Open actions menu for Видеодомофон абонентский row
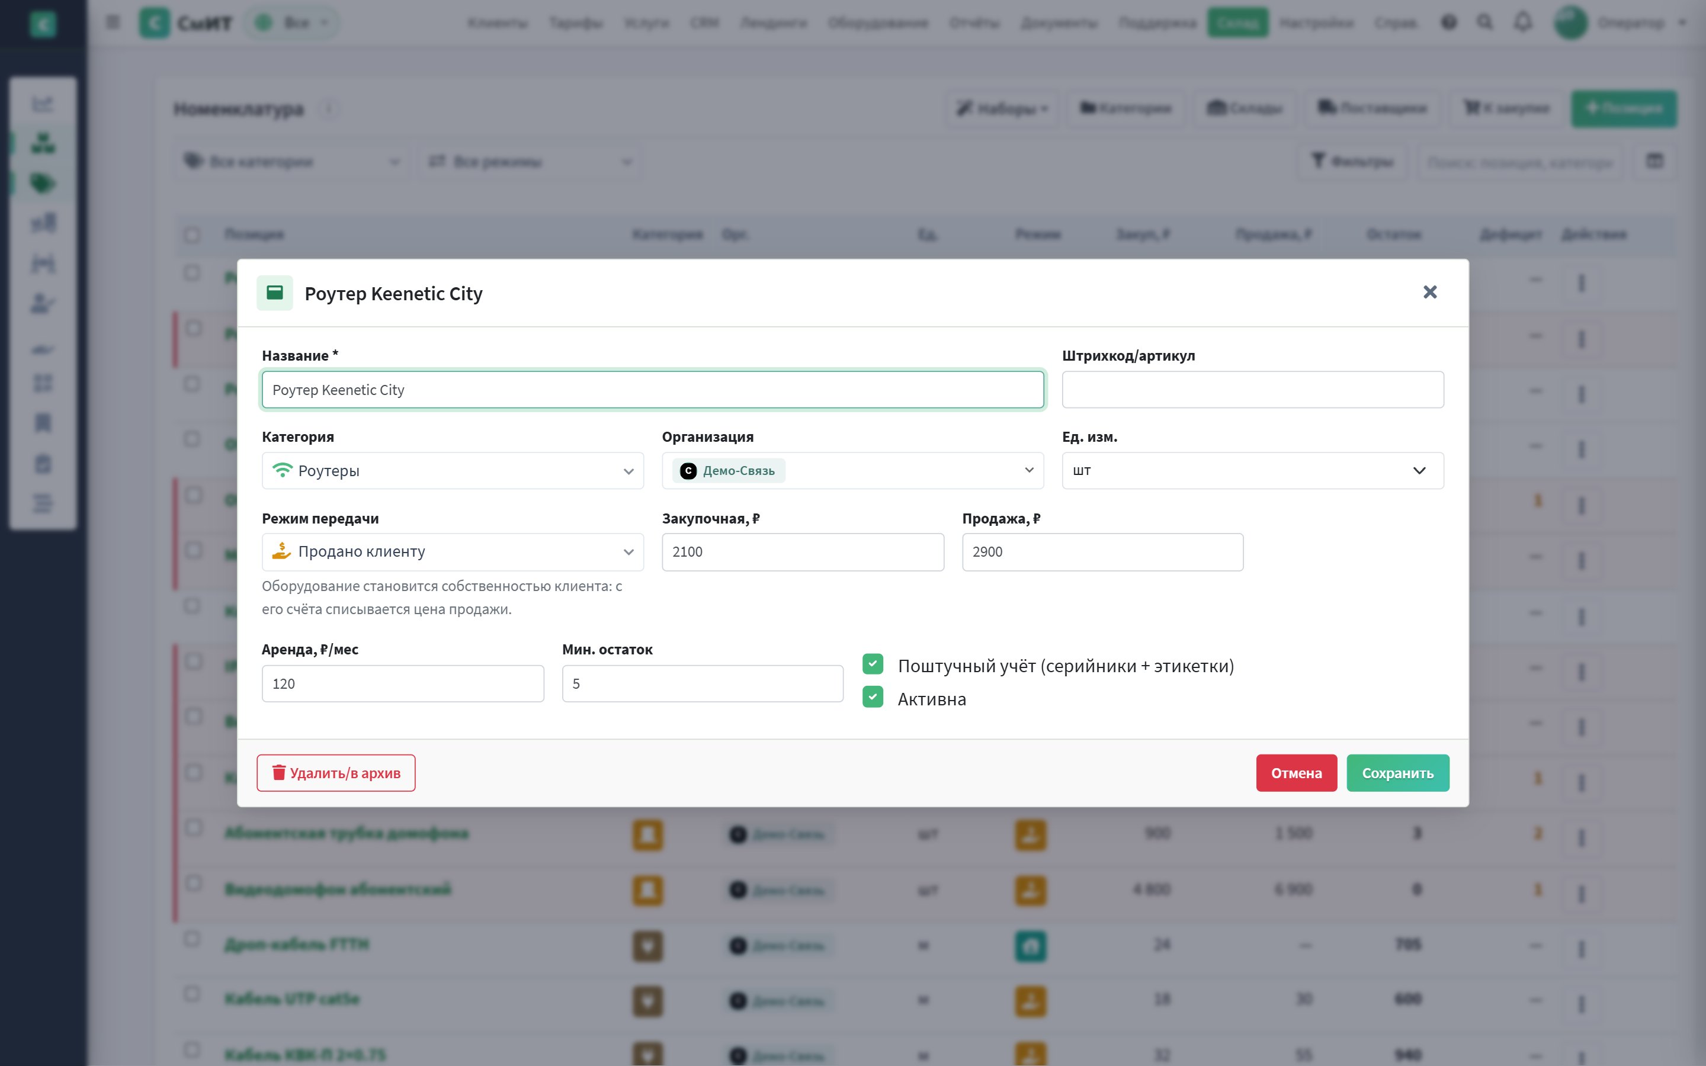This screenshot has width=1706, height=1066. point(1581,894)
